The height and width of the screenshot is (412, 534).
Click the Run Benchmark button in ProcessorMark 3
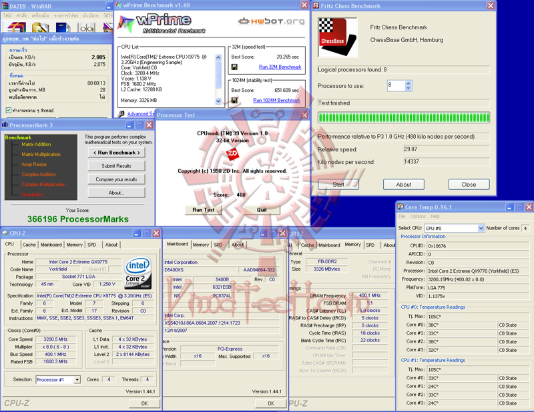point(116,153)
